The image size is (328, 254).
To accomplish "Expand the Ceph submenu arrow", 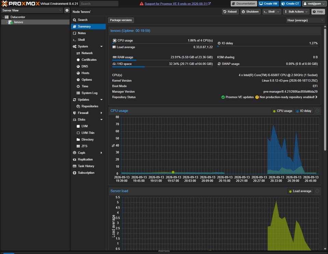I will tap(101, 153).
